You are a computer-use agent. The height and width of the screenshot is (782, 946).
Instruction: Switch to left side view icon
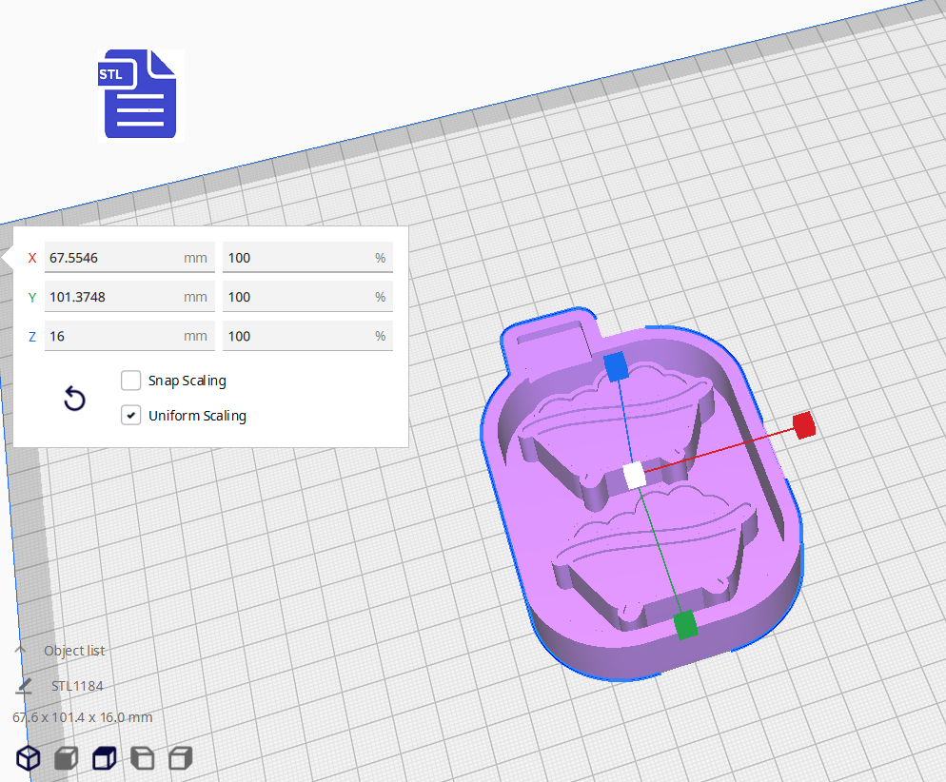pyautogui.click(x=142, y=758)
